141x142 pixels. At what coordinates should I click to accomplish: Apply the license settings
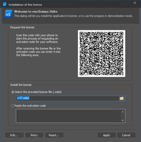(x=107, y=135)
